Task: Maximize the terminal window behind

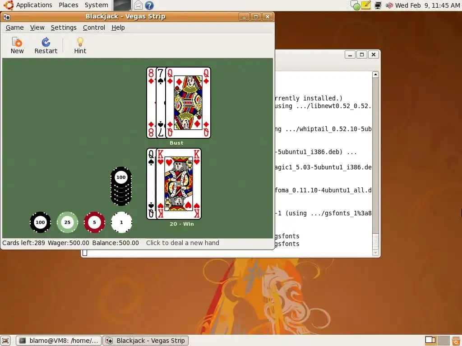Action: tap(362, 55)
